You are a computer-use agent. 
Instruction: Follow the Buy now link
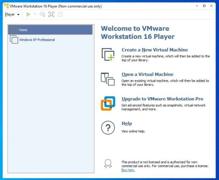pos(128,170)
